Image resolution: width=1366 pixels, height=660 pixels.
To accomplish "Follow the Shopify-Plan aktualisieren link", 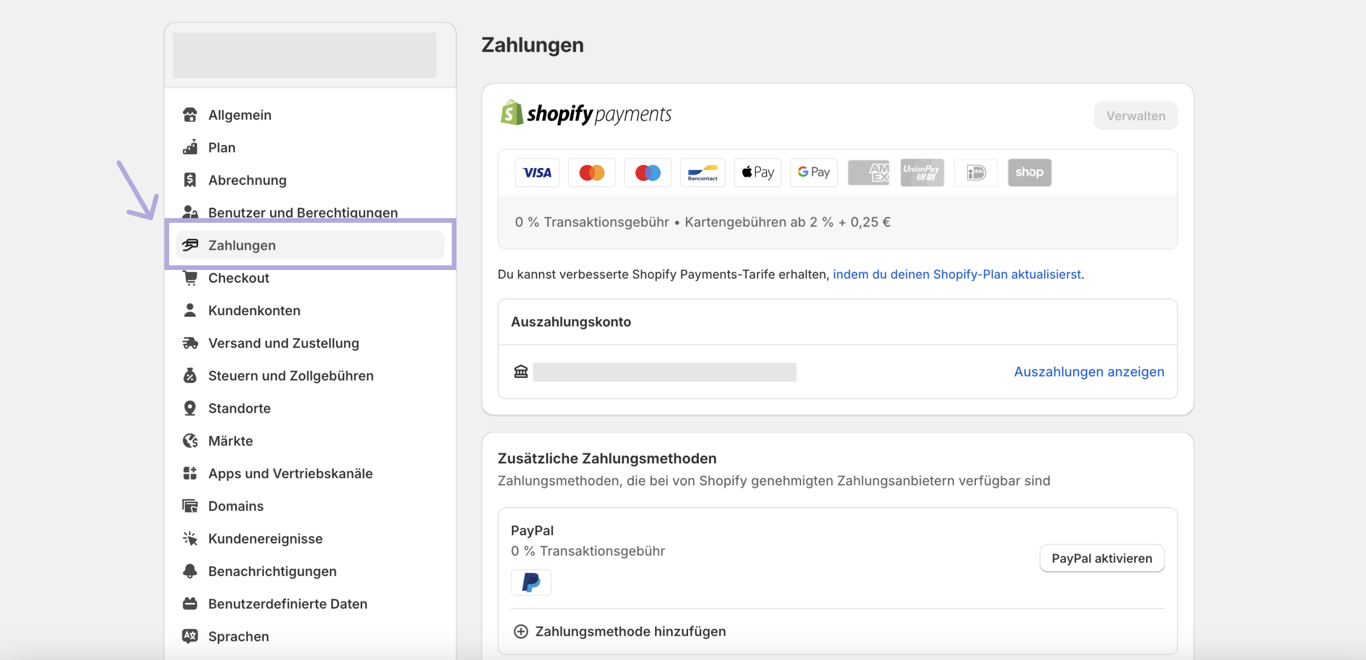I will click(x=957, y=274).
